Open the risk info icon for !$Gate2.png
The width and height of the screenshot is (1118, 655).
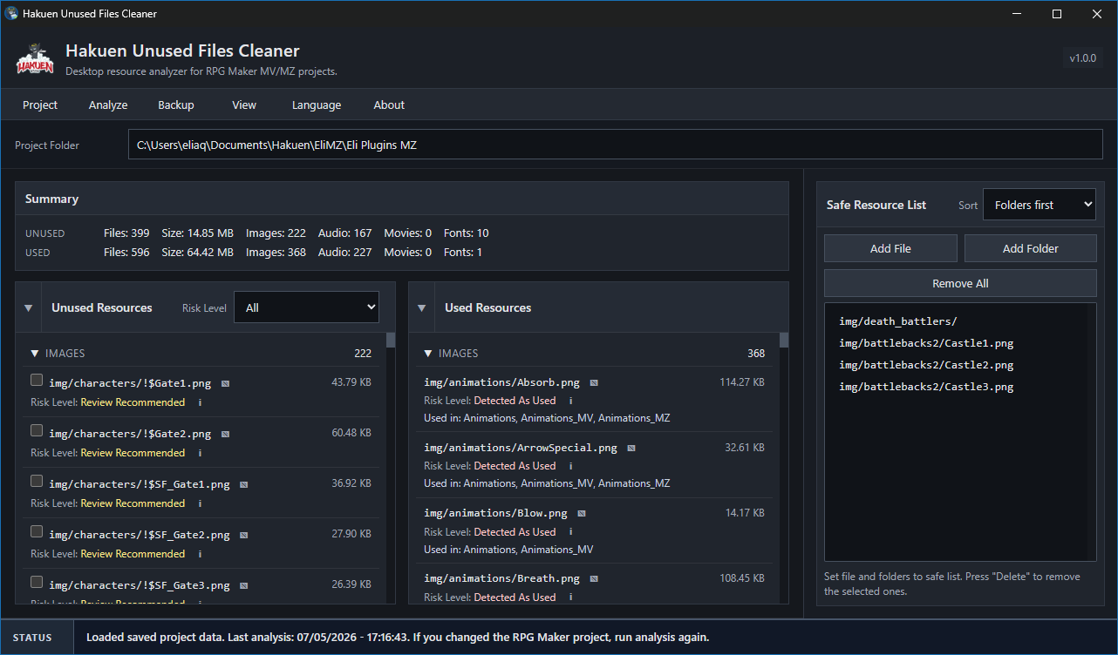click(x=200, y=453)
